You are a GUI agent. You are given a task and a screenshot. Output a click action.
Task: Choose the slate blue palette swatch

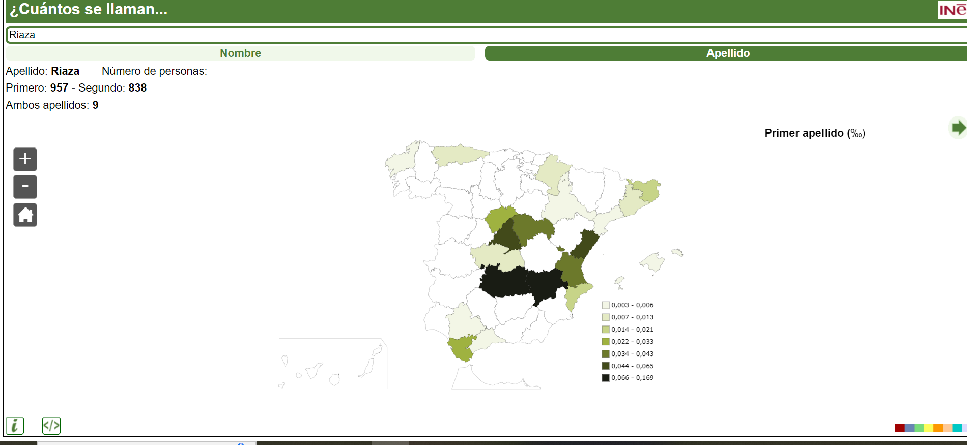point(909,428)
